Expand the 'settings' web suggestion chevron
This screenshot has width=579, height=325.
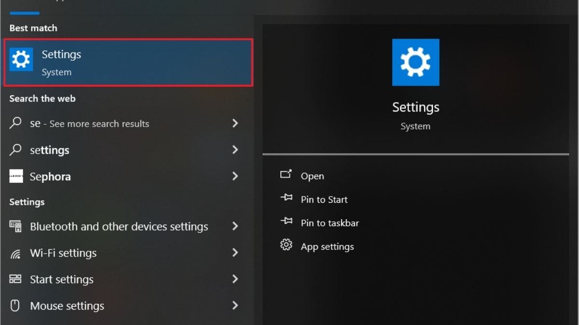click(235, 150)
